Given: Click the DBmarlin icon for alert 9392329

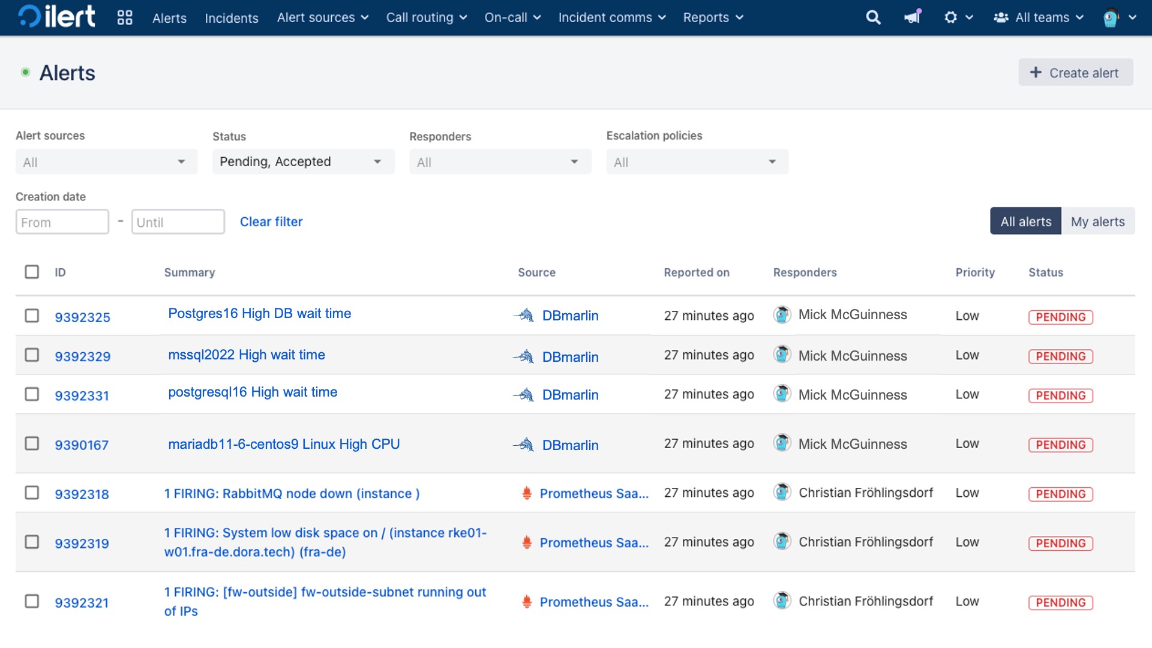Looking at the screenshot, I should click(x=524, y=356).
